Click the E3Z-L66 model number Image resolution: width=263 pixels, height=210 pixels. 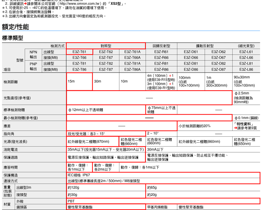(246, 58)
